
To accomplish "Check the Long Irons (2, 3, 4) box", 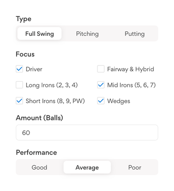I will coord(19,85).
